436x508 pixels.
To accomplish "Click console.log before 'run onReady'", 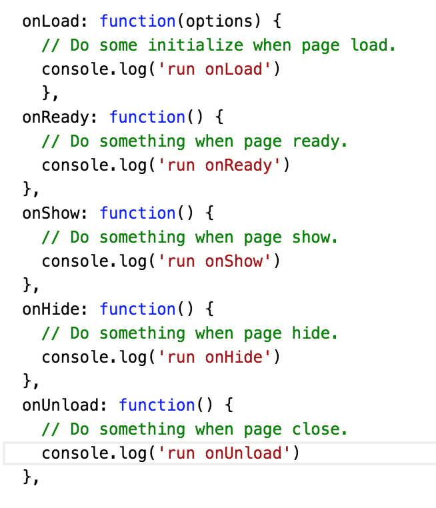I will coord(94,166).
